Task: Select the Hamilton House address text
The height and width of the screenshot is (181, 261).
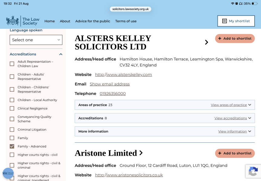Action: pos(186,62)
